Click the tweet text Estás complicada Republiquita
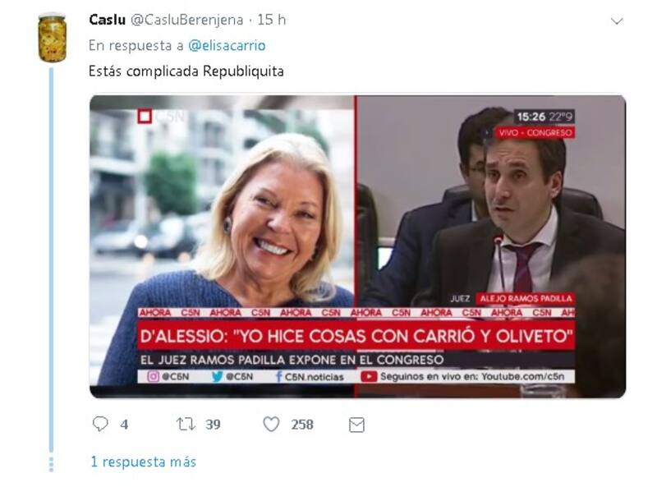 click(186, 71)
